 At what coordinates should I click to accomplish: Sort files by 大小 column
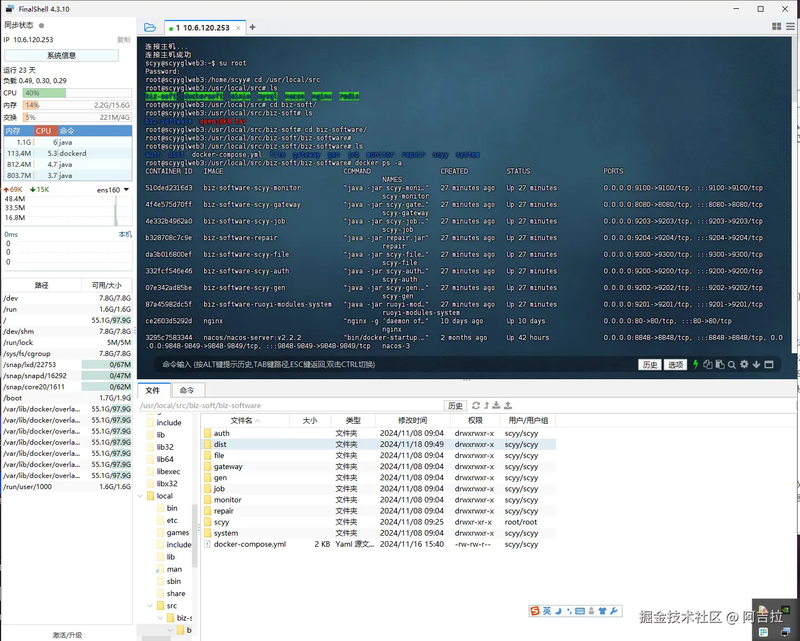[310, 420]
